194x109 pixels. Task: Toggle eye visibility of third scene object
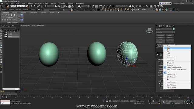click(5, 36)
